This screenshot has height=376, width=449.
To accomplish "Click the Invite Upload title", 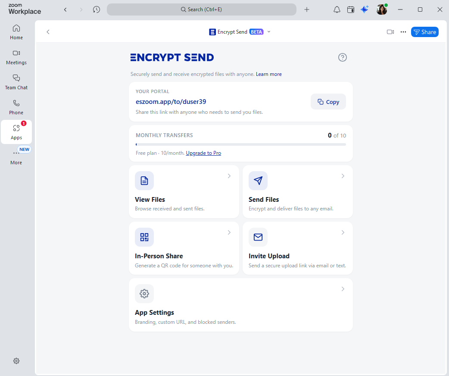I will pyautogui.click(x=269, y=256).
